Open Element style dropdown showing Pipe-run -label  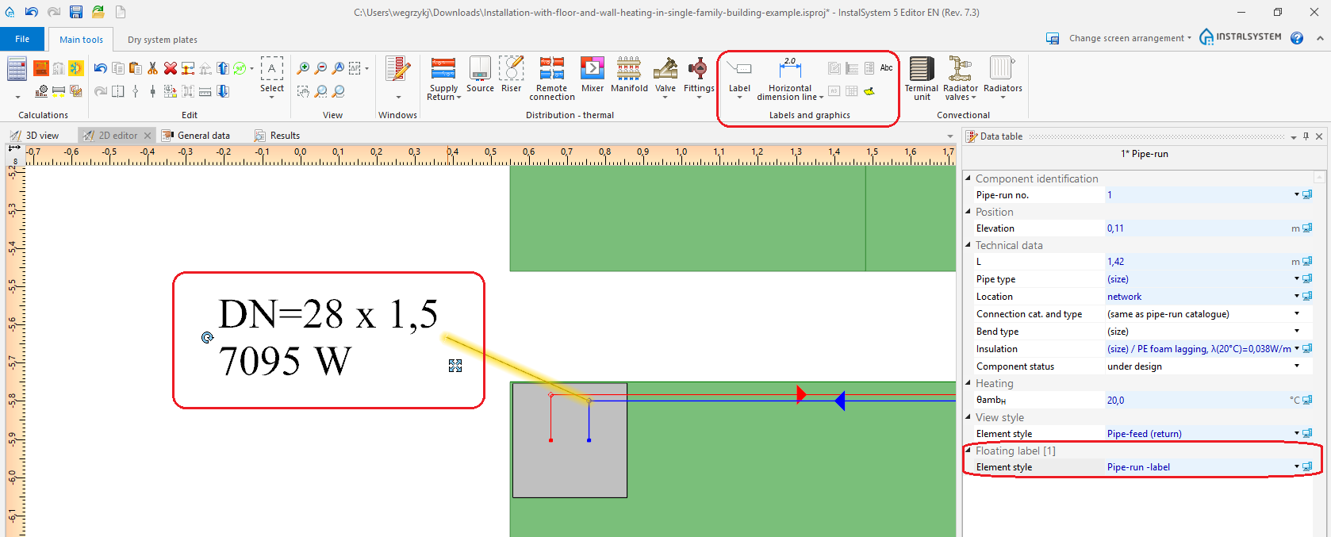pos(1297,466)
